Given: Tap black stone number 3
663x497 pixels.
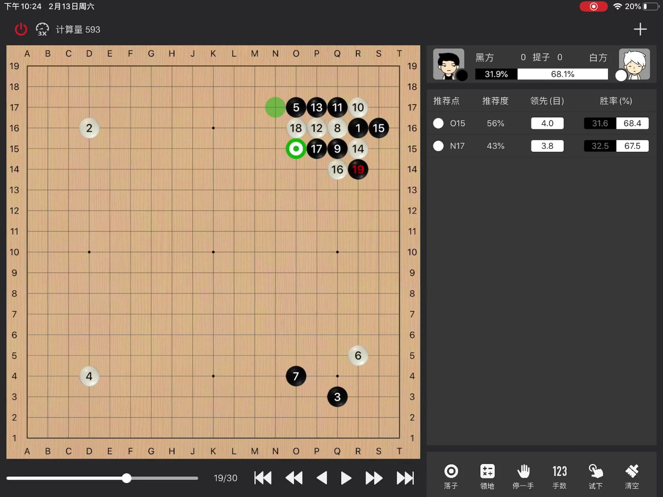Looking at the screenshot, I should 337,397.
